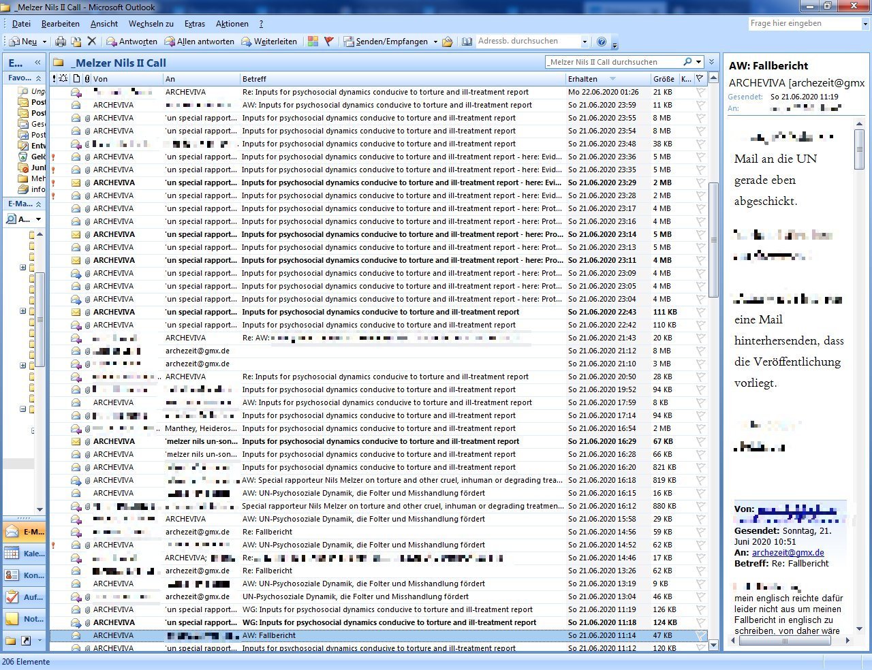The height and width of the screenshot is (670, 872).
Task: Click the Antworten reply button
Action: click(131, 42)
